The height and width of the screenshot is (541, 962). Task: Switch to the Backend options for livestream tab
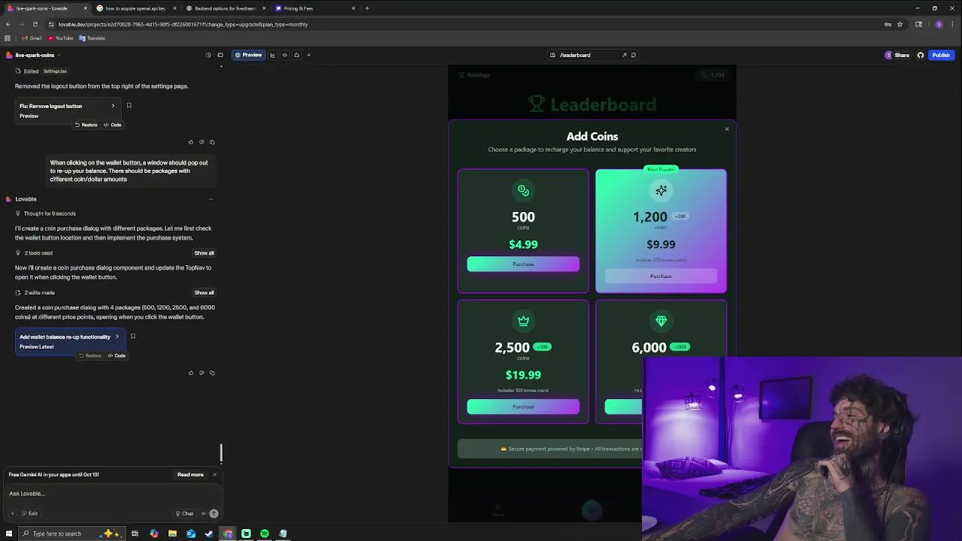coord(225,8)
